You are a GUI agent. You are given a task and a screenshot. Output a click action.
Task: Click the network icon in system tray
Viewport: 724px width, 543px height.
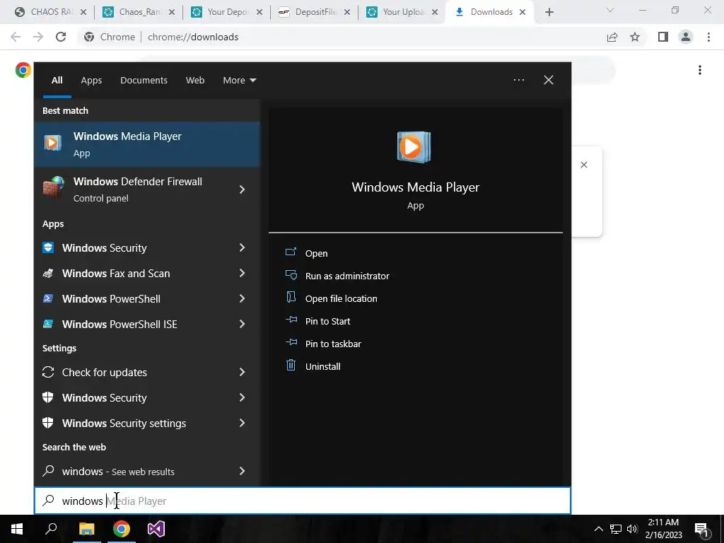click(x=616, y=529)
